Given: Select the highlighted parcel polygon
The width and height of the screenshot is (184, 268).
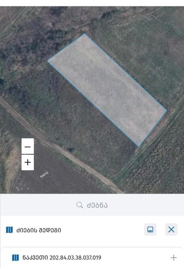Looking at the screenshot, I should pyautogui.click(x=107, y=90).
